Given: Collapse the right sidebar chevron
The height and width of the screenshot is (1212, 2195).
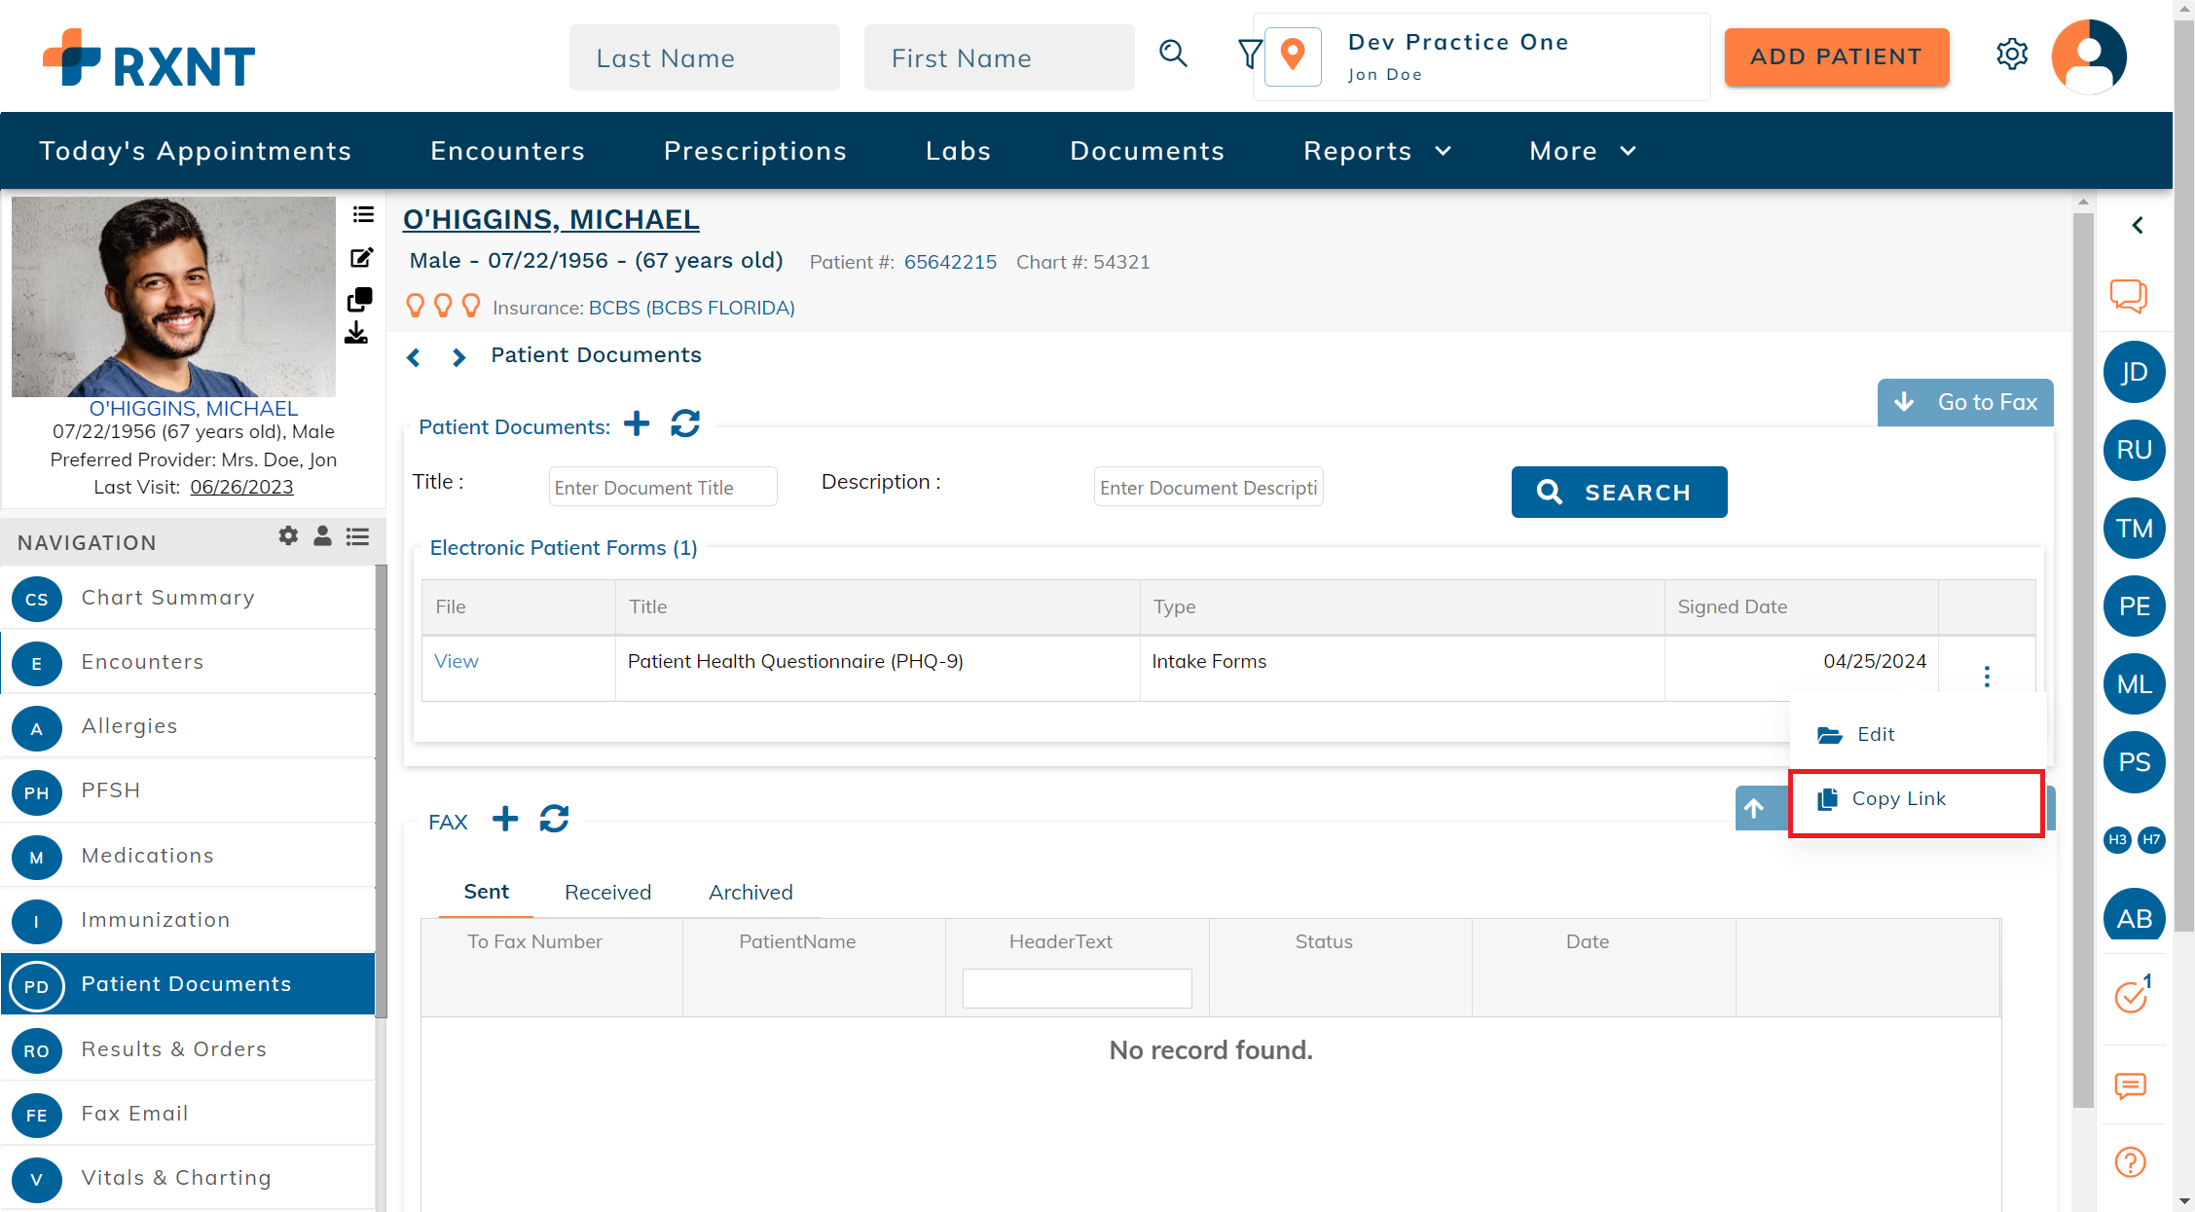Looking at the screenshot, I should tap(2138, 225).
